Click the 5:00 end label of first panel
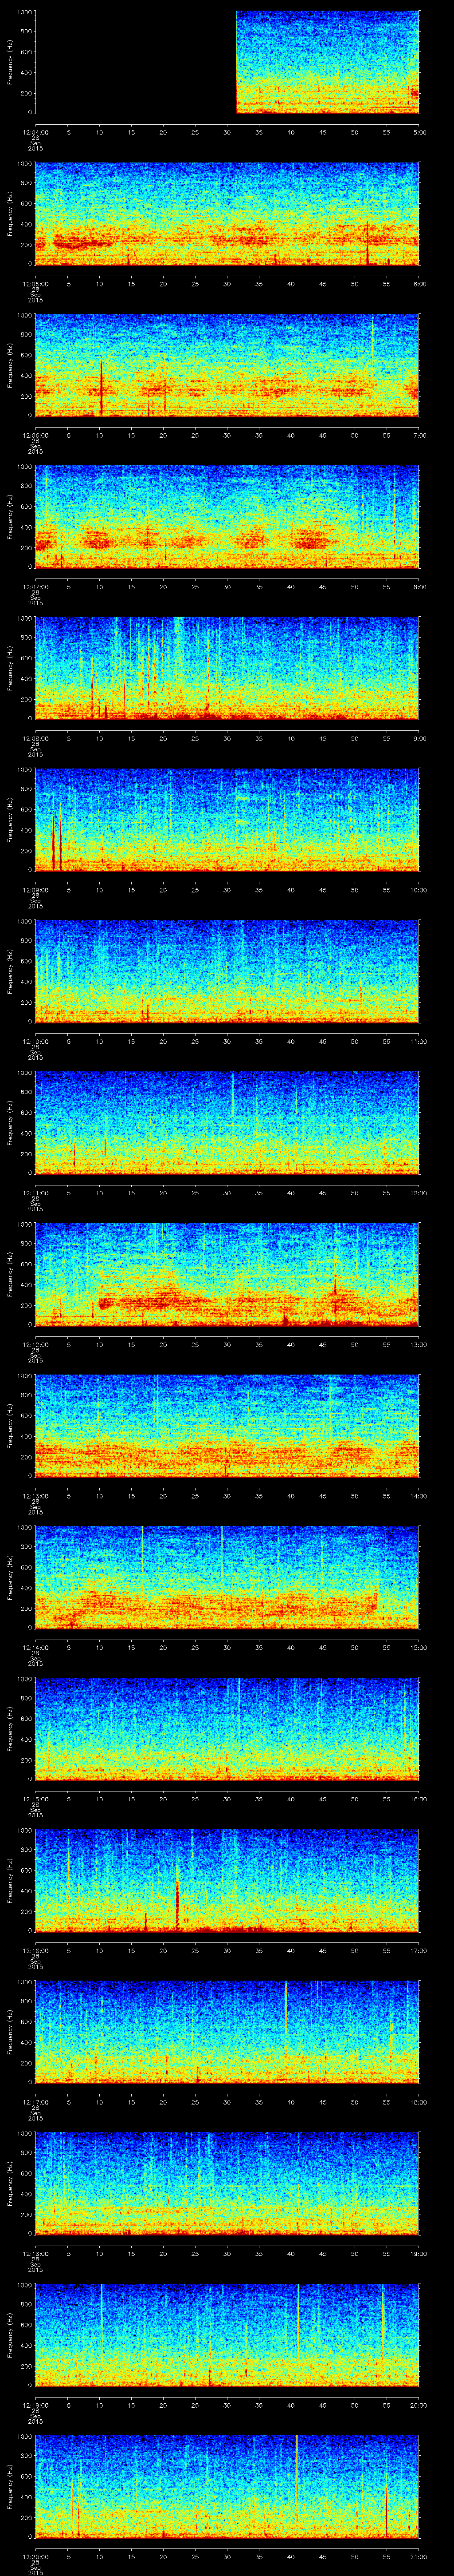The width and height of the screenshot is (454, 2576). point(419,132)
